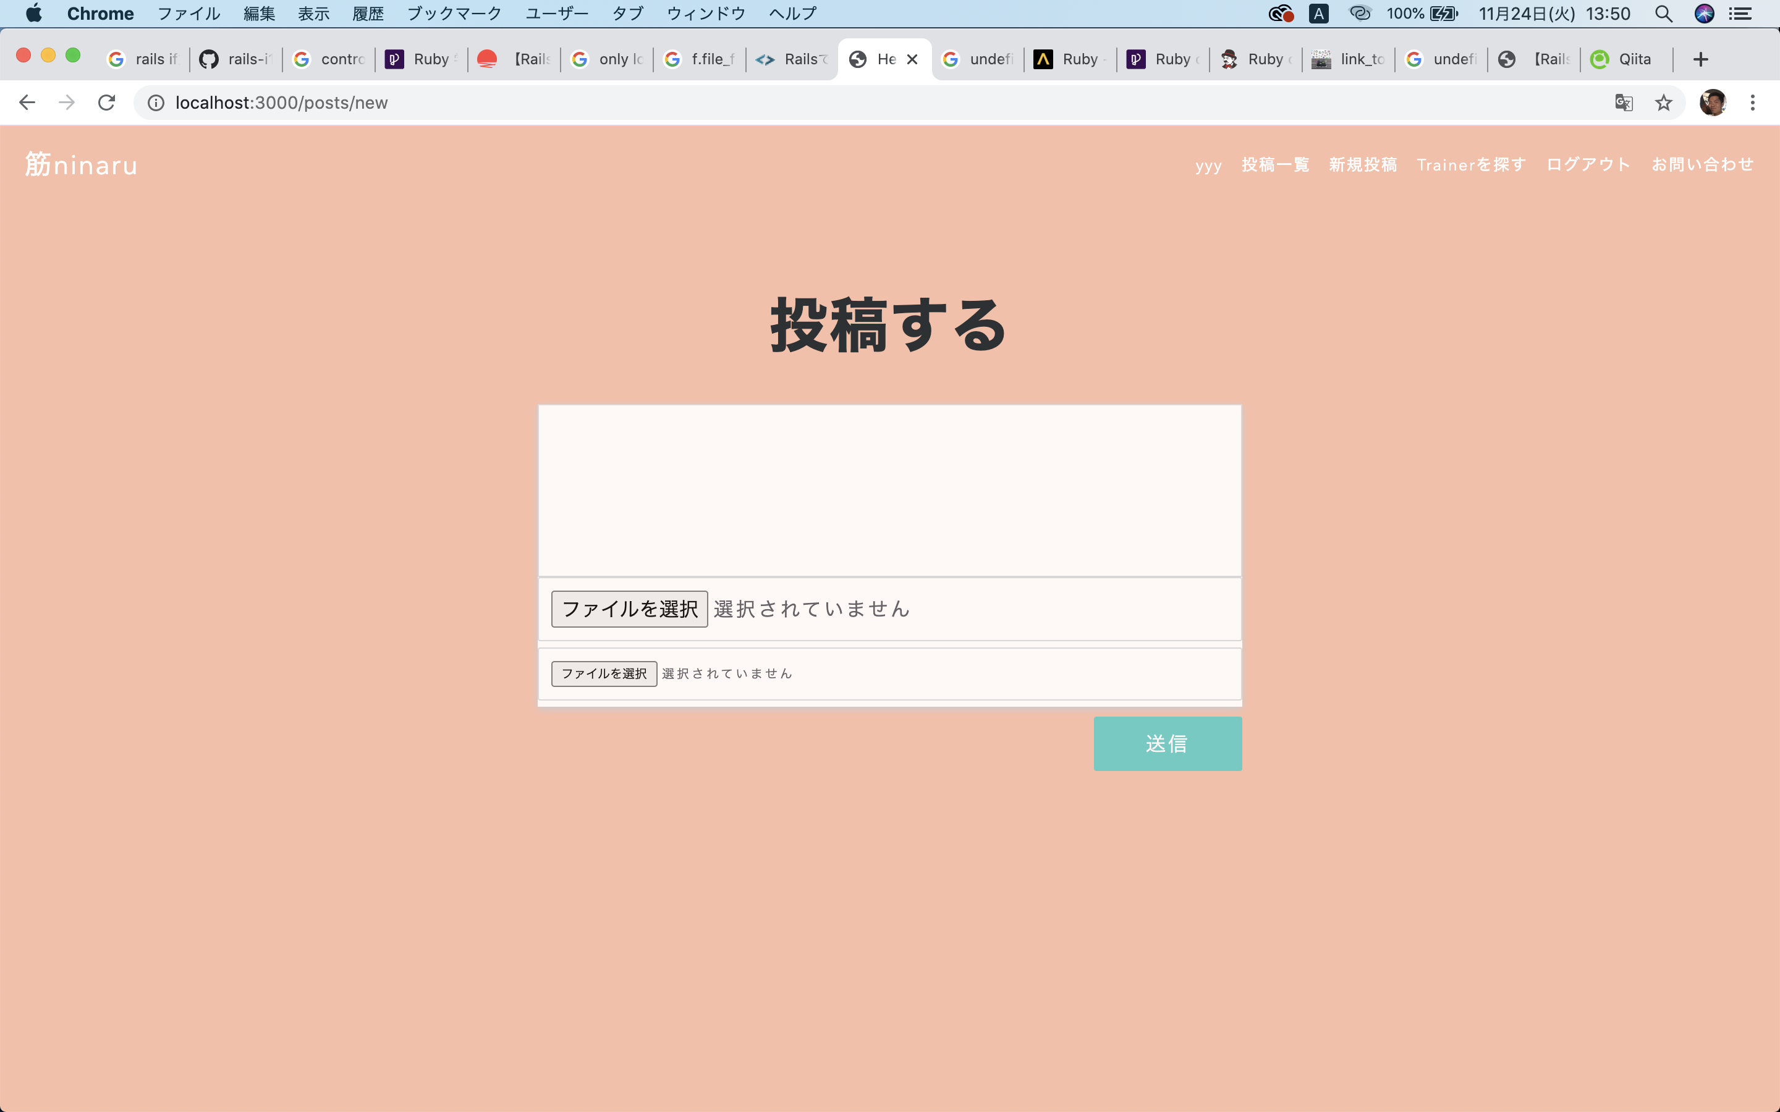This screenshot has height=1112, width=1780.
Task: Switch to the 'contro' Google tab
Action: [329, 59]
